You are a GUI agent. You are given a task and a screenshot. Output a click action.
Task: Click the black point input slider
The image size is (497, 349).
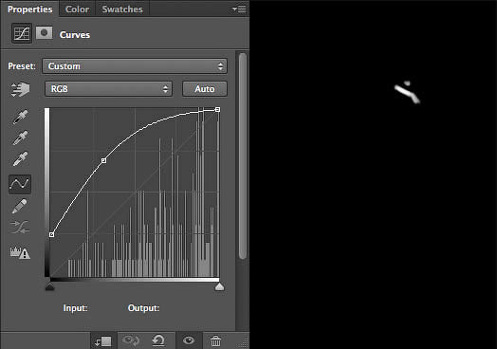[x=49, y=287]
